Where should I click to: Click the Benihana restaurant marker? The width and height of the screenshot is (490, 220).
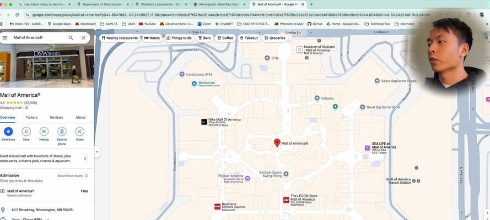(218, 207)
